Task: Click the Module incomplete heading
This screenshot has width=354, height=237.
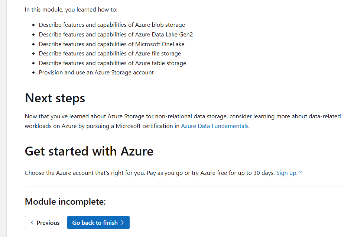Action: tap(65, 202)
